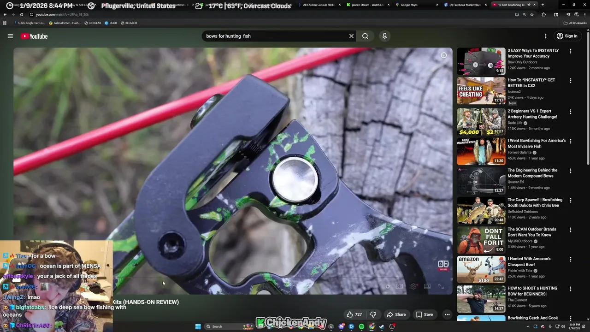Screen dimensions: 590x332
Task: Go to the YouTube home logo
Action: tap(34, 36)
